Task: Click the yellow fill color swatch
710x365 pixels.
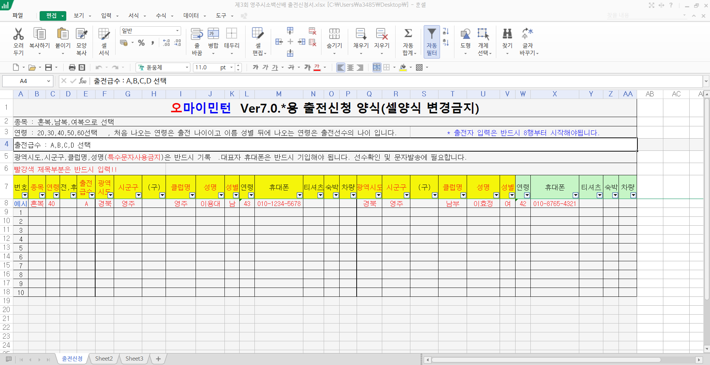Action: click(403, 67)
